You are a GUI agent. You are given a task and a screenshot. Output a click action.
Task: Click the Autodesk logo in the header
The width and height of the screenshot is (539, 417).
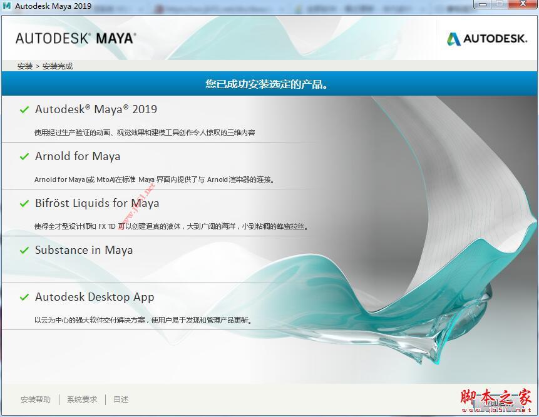487,39
